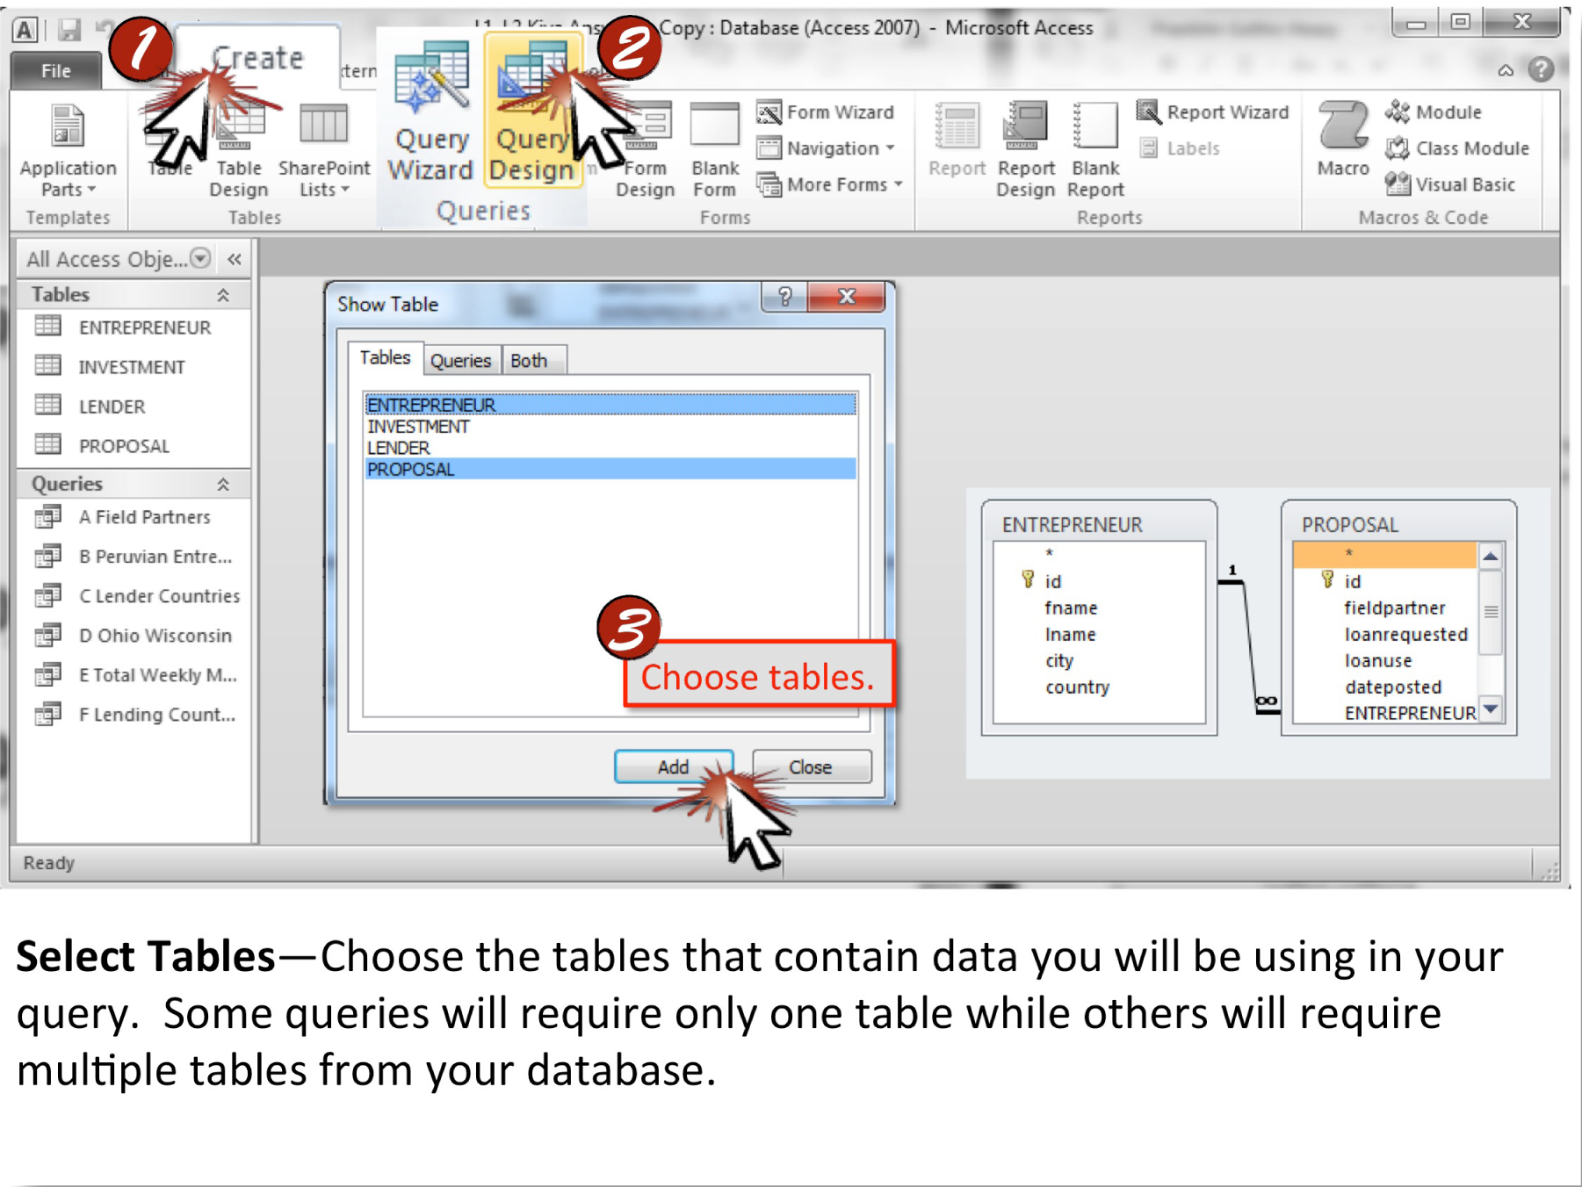Click the Add button

673,766
